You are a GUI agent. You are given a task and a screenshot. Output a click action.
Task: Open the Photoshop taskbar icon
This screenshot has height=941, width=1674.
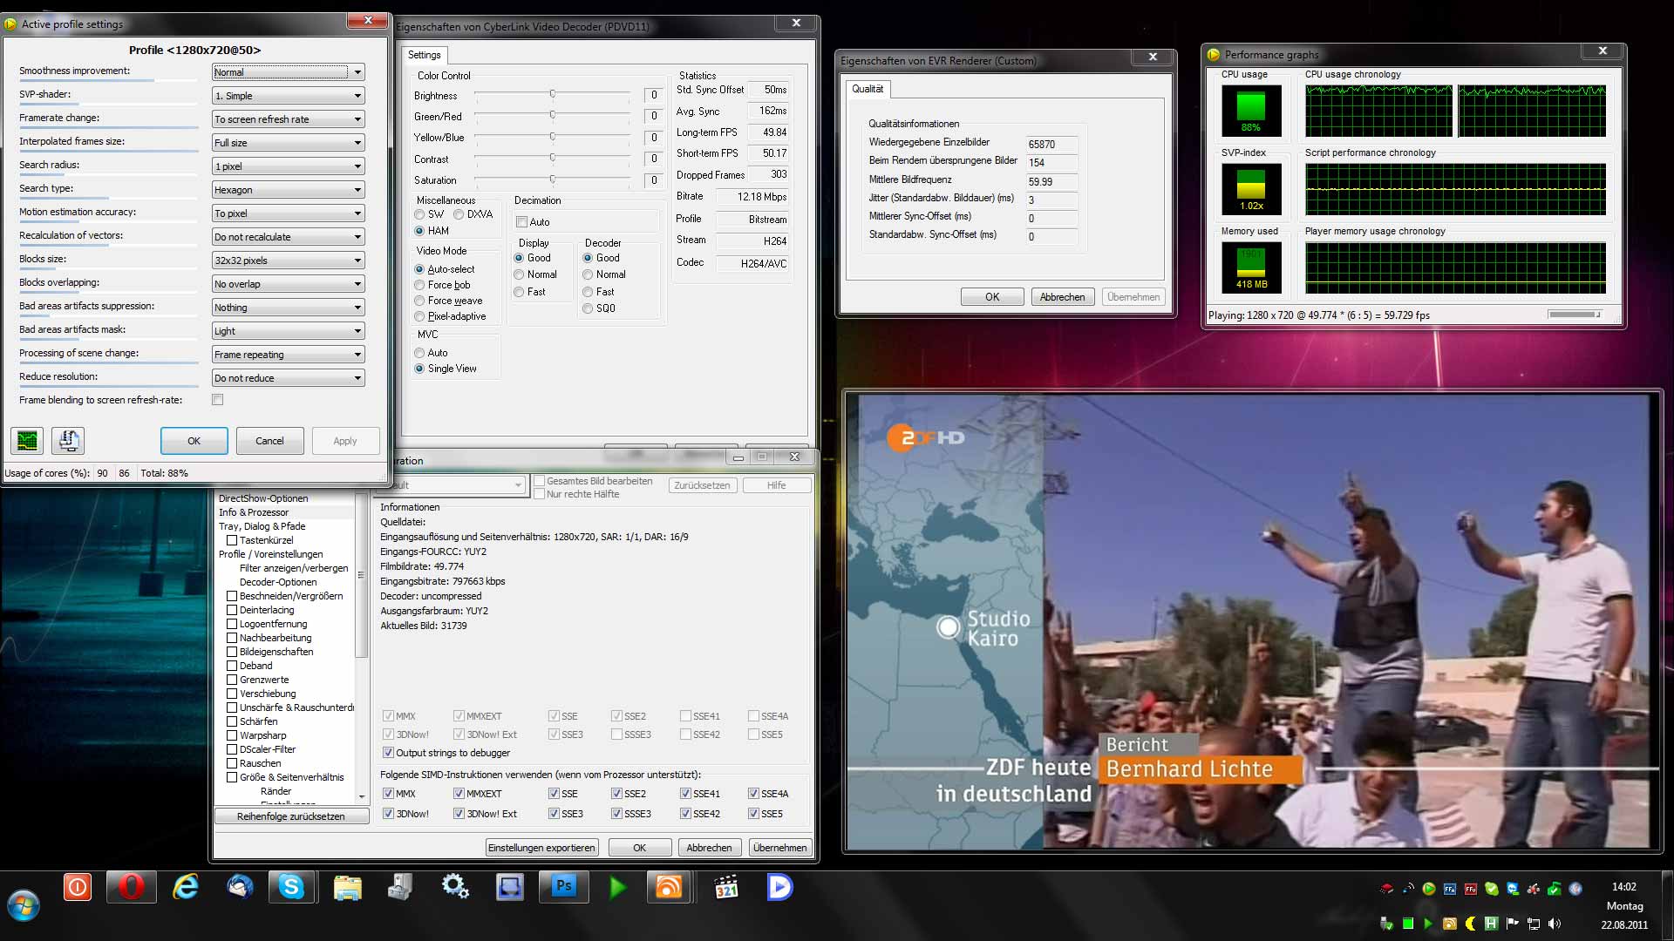click(563, 887)
